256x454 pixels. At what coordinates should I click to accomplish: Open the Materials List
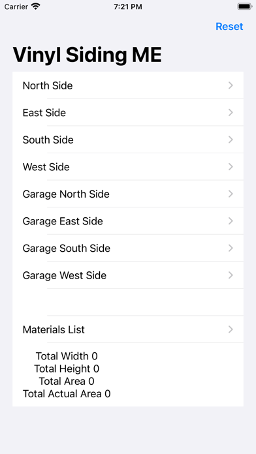tap(128, 329)
